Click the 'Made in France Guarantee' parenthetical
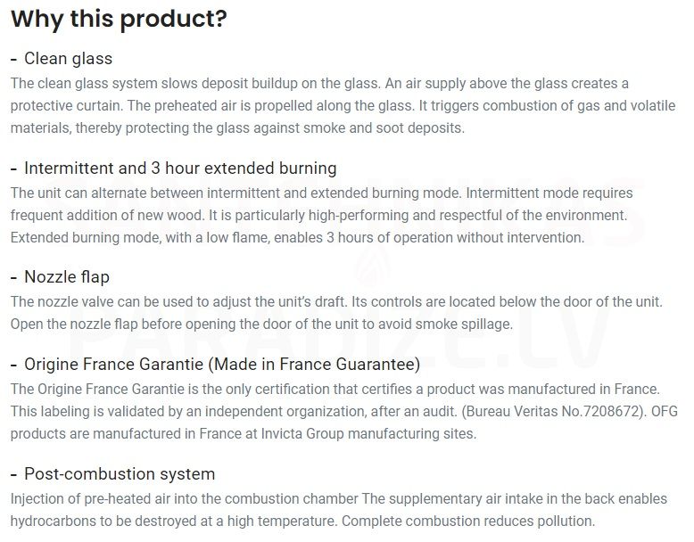The height and width of the screenshot is (542, 694). (314, 364)
